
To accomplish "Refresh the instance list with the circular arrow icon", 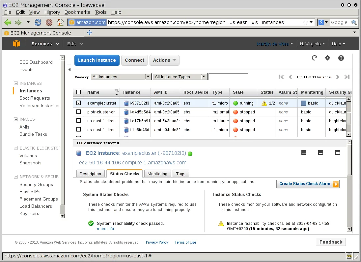I will point(315,58).
